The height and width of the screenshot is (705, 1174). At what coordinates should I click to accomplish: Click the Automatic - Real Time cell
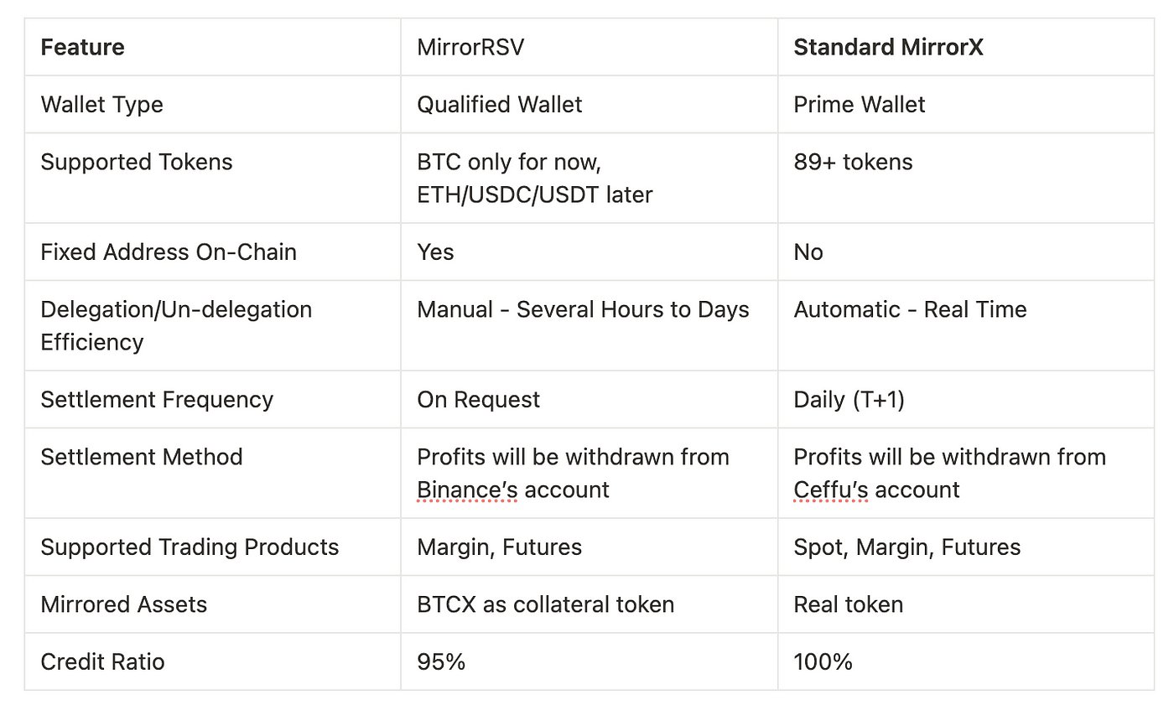point(910,308)
